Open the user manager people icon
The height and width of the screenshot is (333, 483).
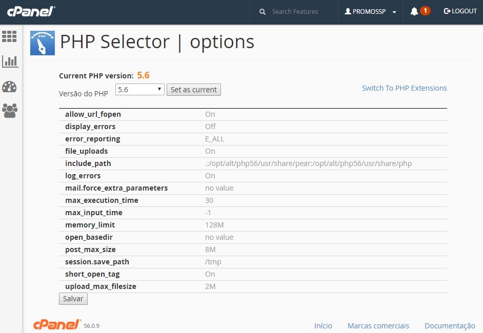[x=10, y=111]
